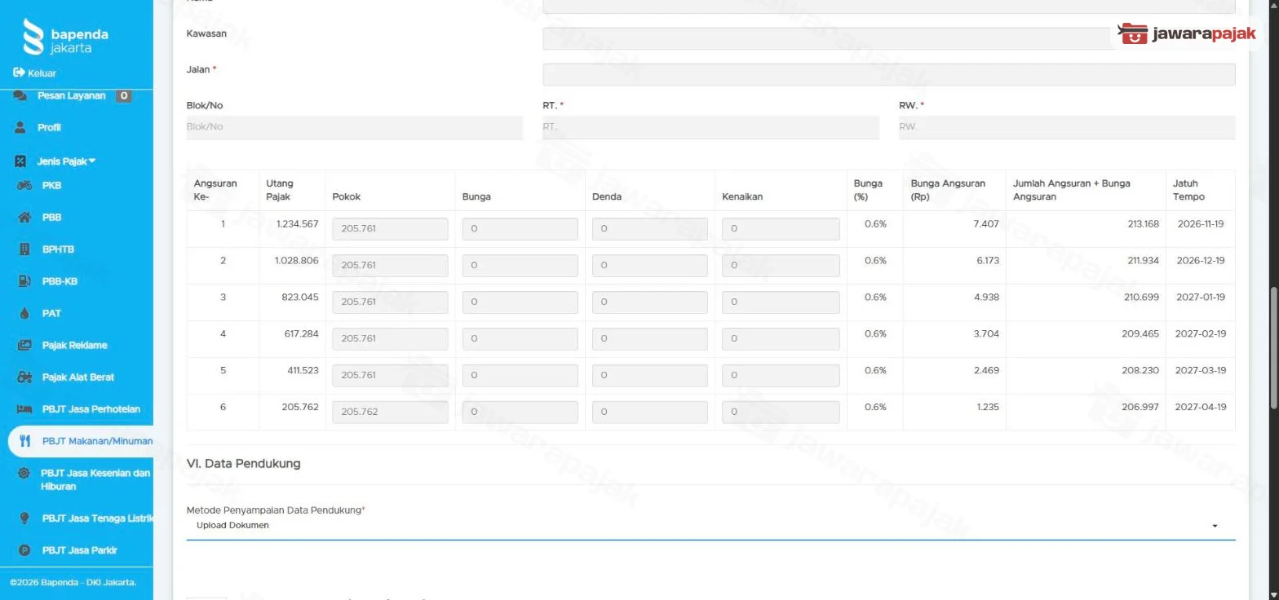Screen dimensions: 1279x600
Task: Click the PBJT Jasa Parkir parking icon
Action: coord(24,550)
